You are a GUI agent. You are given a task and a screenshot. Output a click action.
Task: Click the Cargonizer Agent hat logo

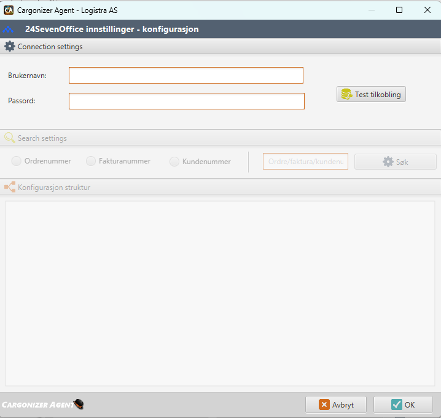(79, 404)
